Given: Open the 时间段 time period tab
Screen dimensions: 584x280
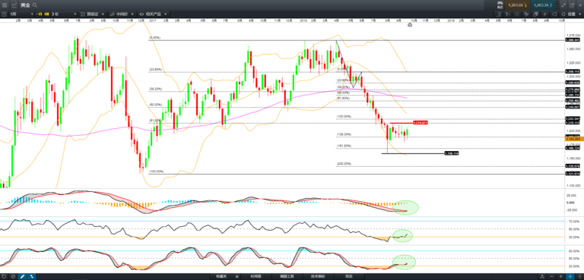Looking at the screenshot, I should point(255,277).
